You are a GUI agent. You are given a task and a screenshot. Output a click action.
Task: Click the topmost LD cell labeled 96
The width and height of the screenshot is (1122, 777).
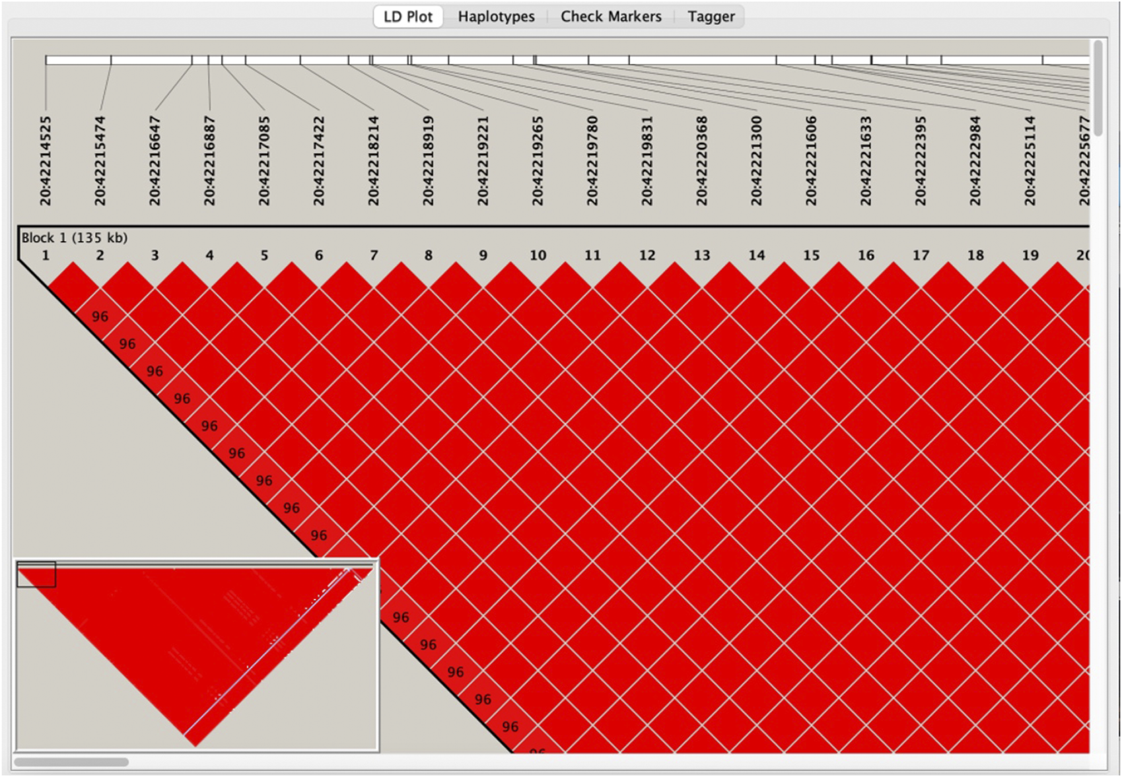click(100, 317)
